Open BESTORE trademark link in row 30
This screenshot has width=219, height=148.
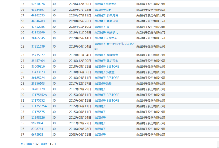pos(107,95)
